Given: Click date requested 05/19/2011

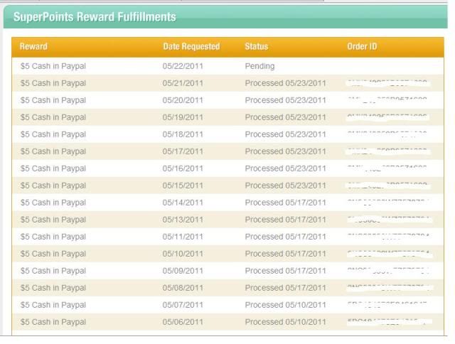Looking at the screenshot, I should tap(183, 117).
